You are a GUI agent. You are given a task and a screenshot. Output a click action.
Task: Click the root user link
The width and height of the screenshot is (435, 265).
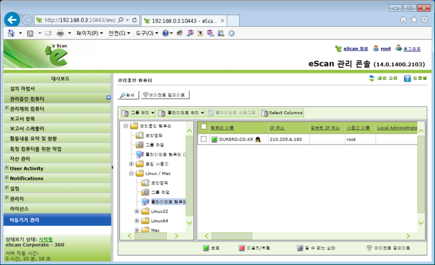[x=386, y=49]
